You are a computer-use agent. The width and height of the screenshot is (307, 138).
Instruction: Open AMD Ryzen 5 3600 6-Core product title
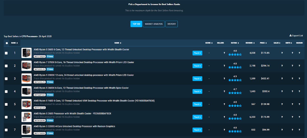point(81,50)
